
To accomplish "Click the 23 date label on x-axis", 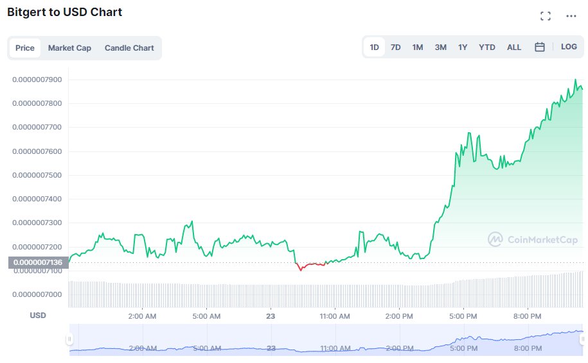I will pyautogui.click(x=271, y=316).
